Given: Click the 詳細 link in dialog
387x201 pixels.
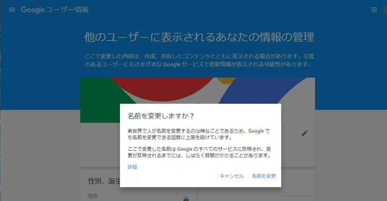Looking at the screenshot, I should tap(132, 167).
